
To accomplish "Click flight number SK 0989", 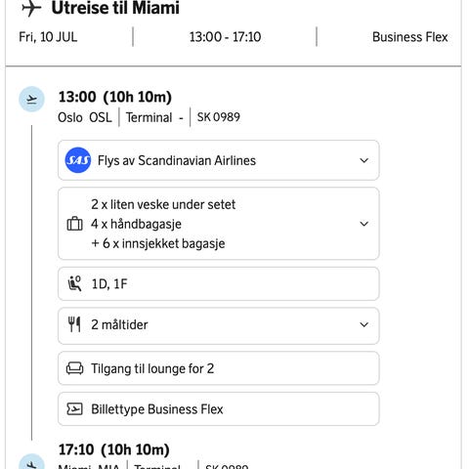I will (219, 117).
